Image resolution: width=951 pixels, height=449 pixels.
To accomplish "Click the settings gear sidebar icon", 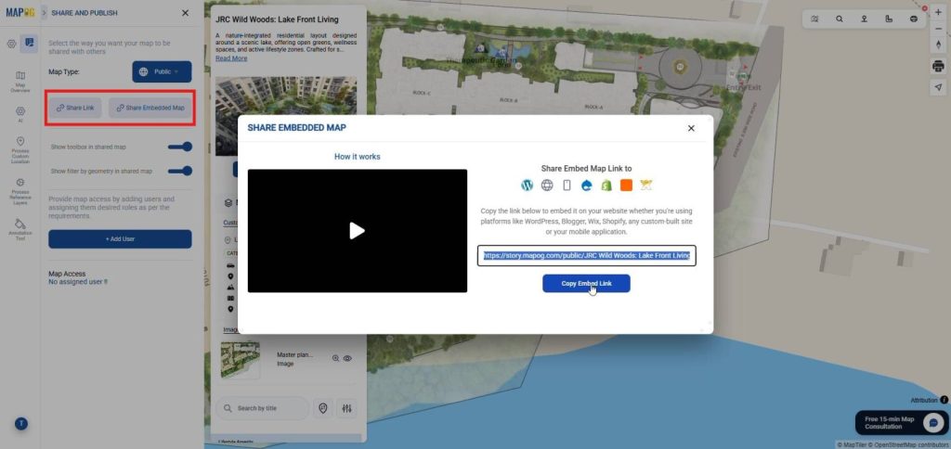I will point(11,44).
